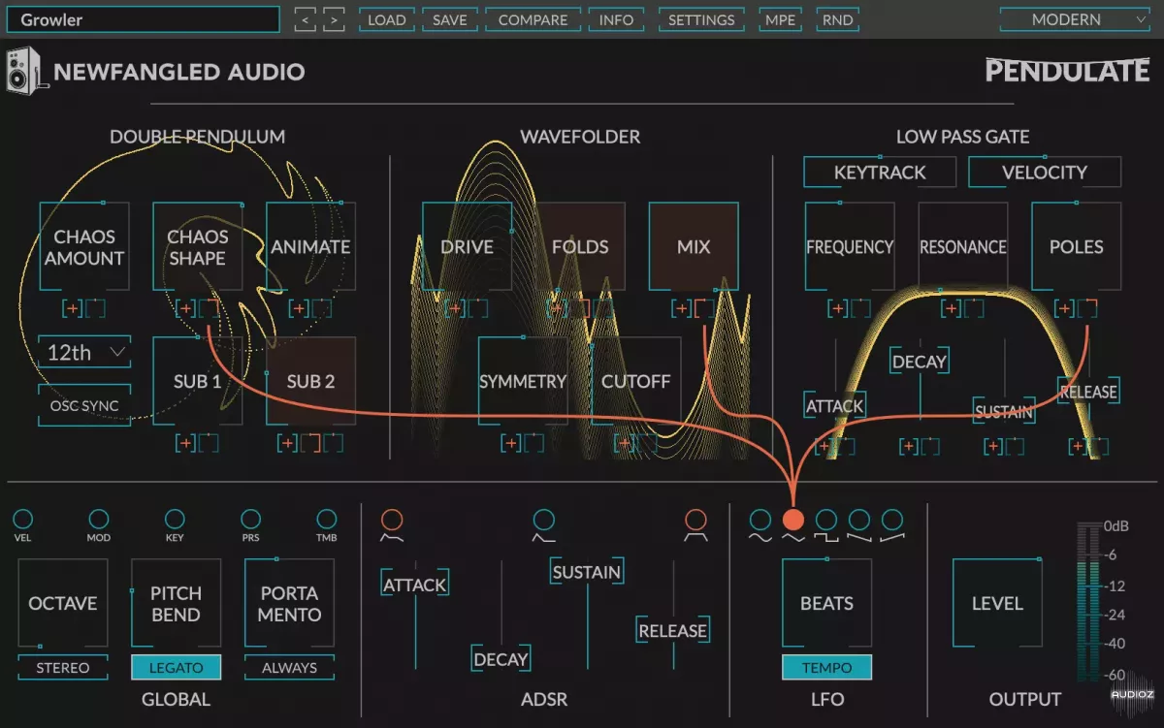Click the envelope source circle above ADSR Release

coord(695,520)
